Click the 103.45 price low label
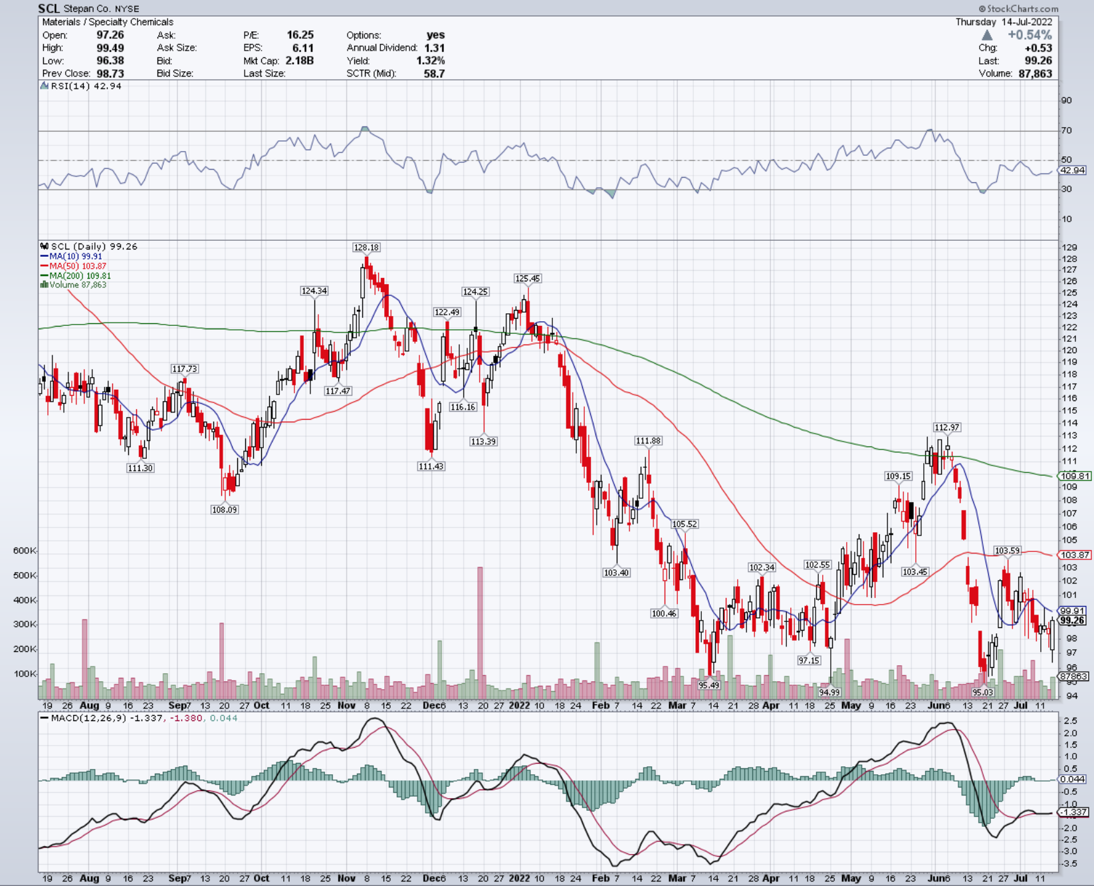 (915, 571)
